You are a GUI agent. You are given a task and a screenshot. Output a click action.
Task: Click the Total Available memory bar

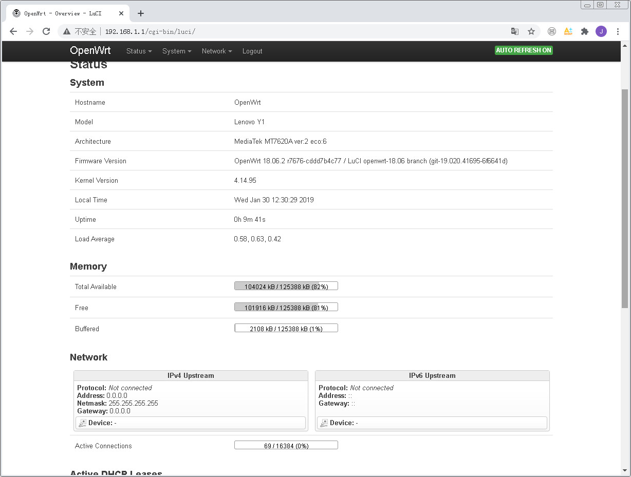click(x=286, y=286)
